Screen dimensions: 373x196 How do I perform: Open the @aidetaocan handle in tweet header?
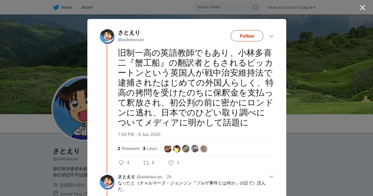pyautogui.click(x=131, y=40)
